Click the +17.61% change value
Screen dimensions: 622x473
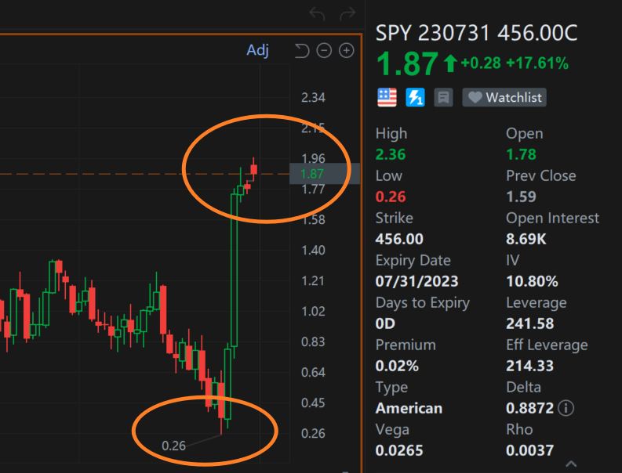tap(537, 63)
